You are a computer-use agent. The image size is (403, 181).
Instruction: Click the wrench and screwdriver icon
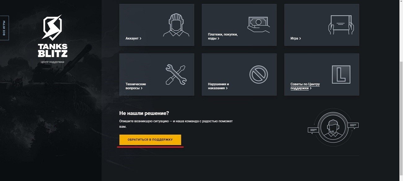[176, 74]
